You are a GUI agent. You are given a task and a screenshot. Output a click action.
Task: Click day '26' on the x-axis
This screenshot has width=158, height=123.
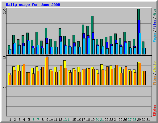point(125,120)
